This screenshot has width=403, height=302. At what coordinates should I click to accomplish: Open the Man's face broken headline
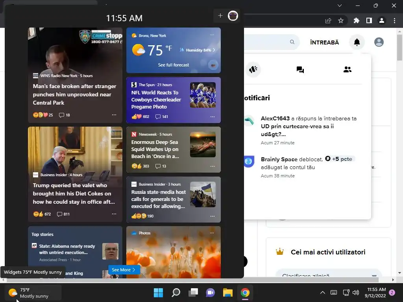point(74,94)
